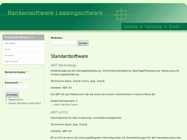Click the crosshair square logo in the header
187x140 pixels.
pyautogui.click(x=121, y=15)
